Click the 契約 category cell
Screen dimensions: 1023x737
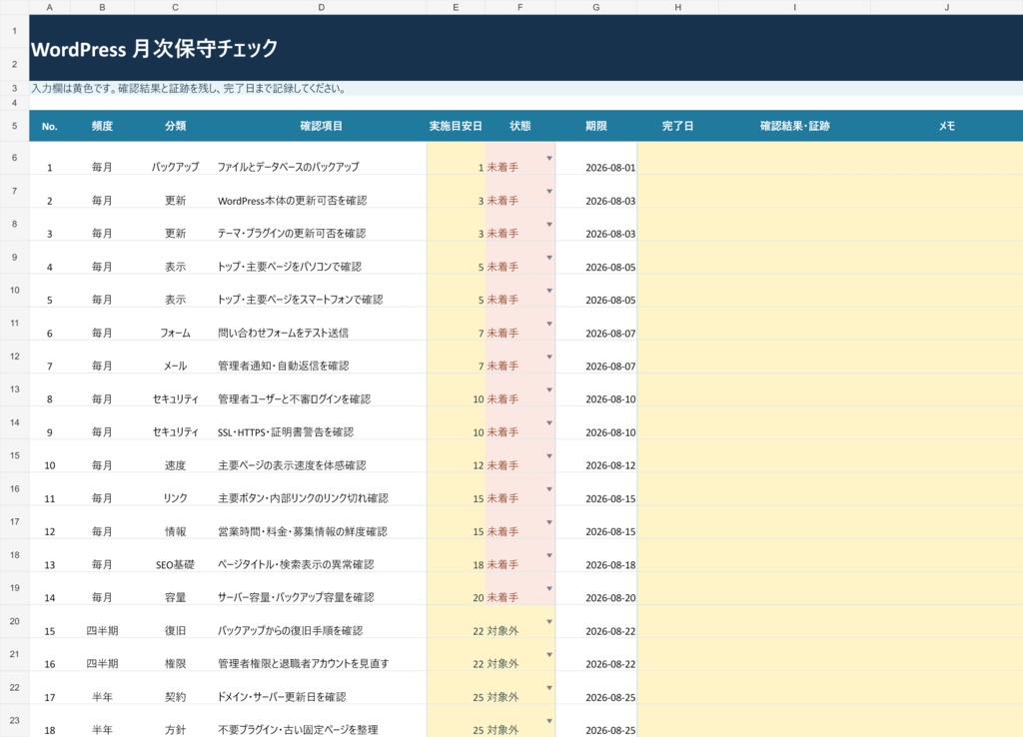tap(176, 688)
